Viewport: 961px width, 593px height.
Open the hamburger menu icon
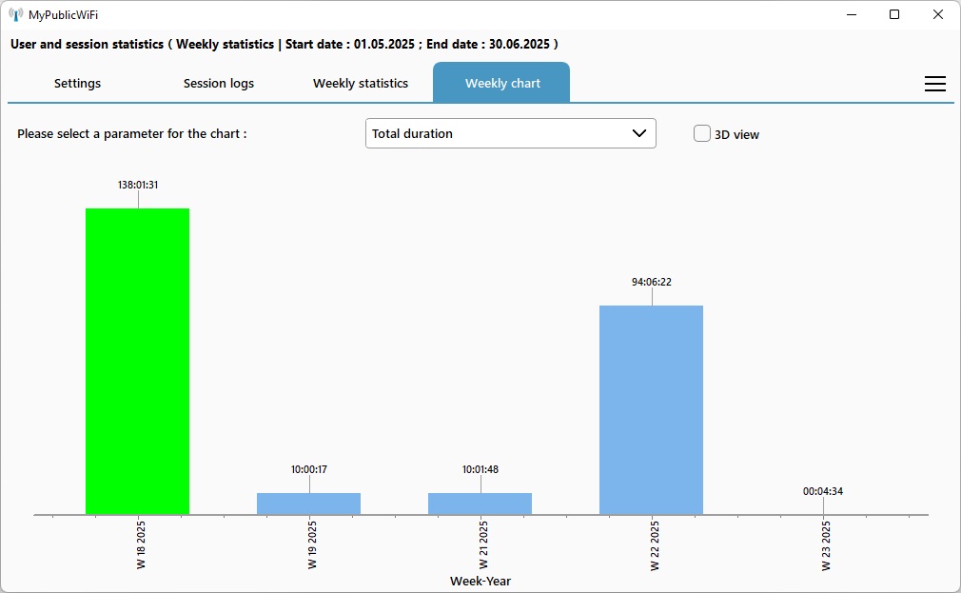[x=934, y=84]
